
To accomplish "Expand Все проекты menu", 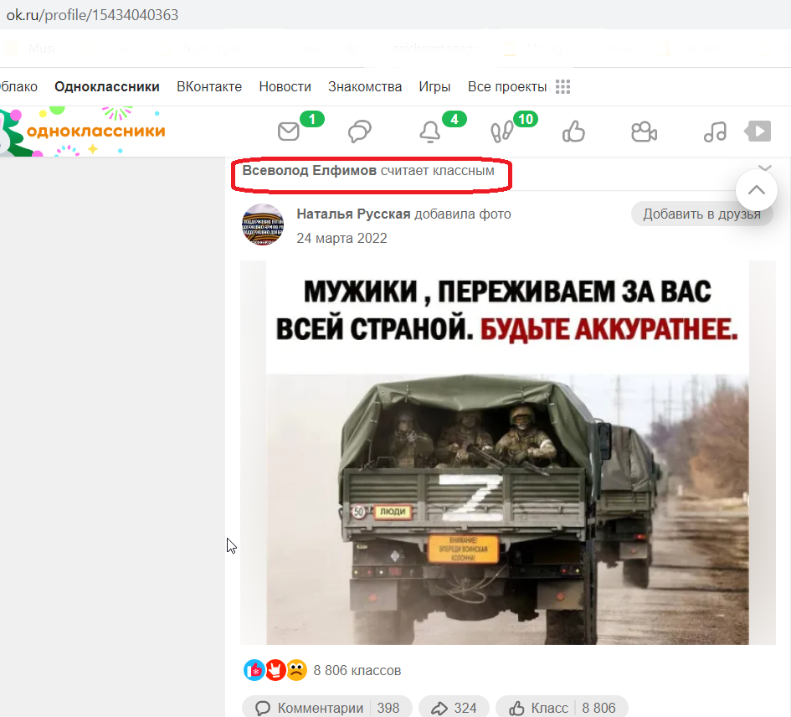I will 507,87.
